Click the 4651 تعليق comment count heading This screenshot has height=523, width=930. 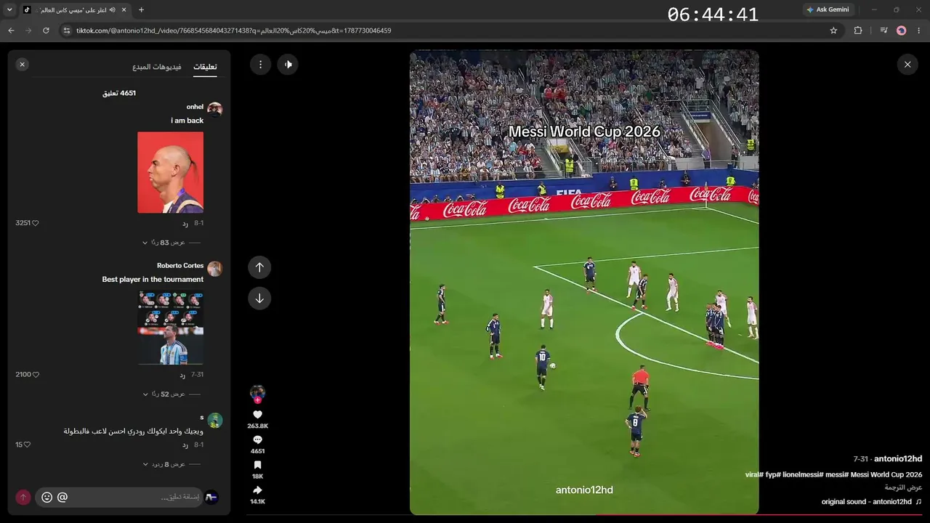point(119,93)
